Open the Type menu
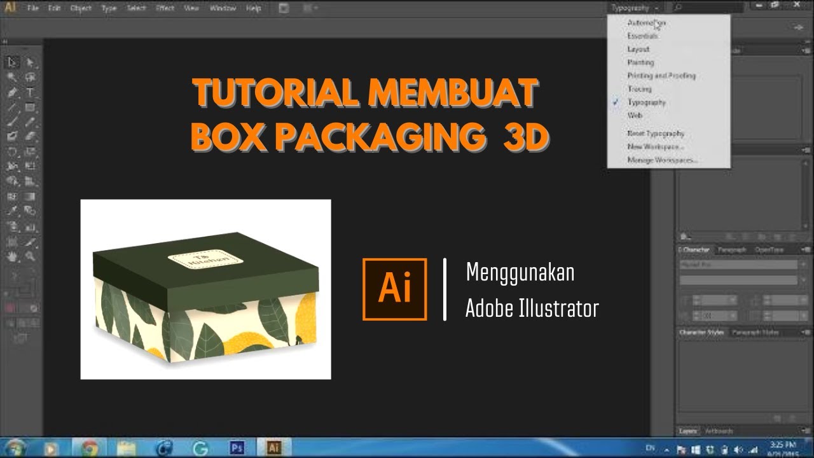Viewport: 814px width, 458px height. click(109, 8)
